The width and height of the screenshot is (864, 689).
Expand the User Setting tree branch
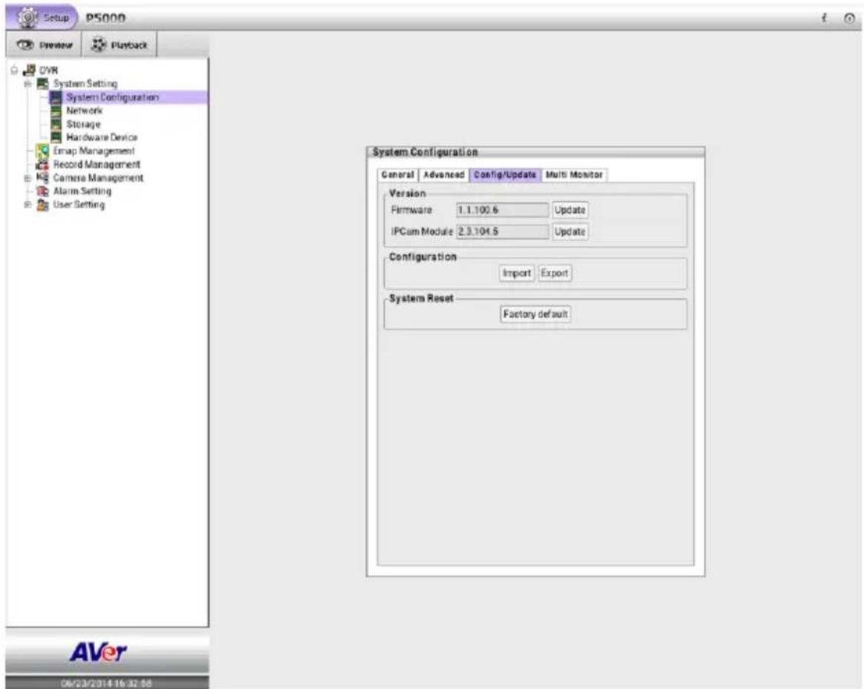click(x=27, y=205)
